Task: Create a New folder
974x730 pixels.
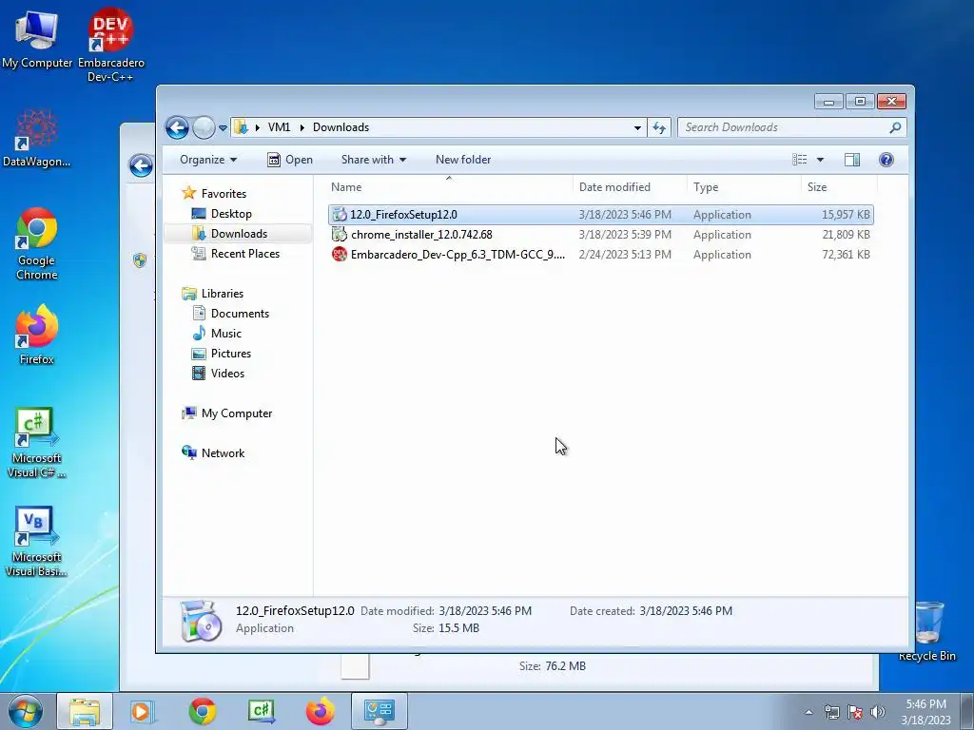Action: 463,160
